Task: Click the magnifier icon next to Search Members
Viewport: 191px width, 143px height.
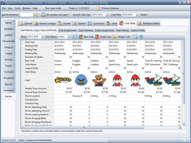Action: [x=36, y=15]
